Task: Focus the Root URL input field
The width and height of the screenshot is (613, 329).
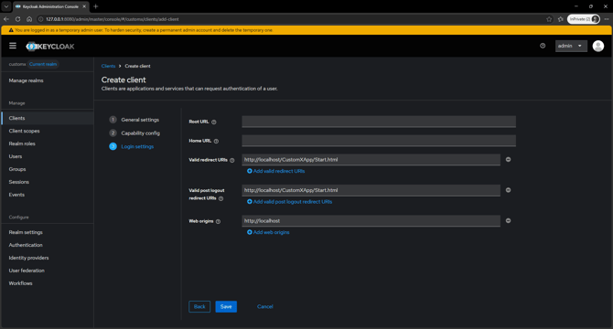Action: pos(379,122)
